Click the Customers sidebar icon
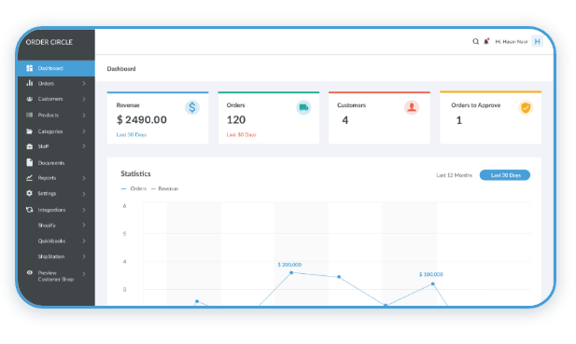The image size is (576, 344). pos(29,99)
